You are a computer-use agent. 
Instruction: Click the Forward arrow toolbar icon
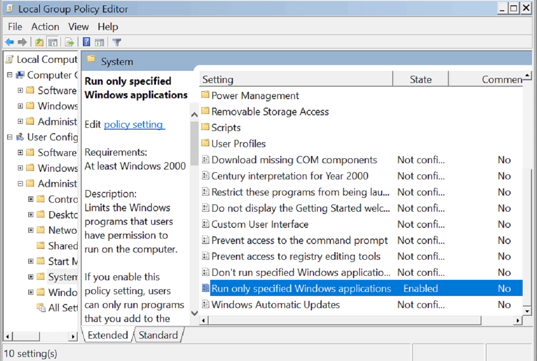pos(22,43)
